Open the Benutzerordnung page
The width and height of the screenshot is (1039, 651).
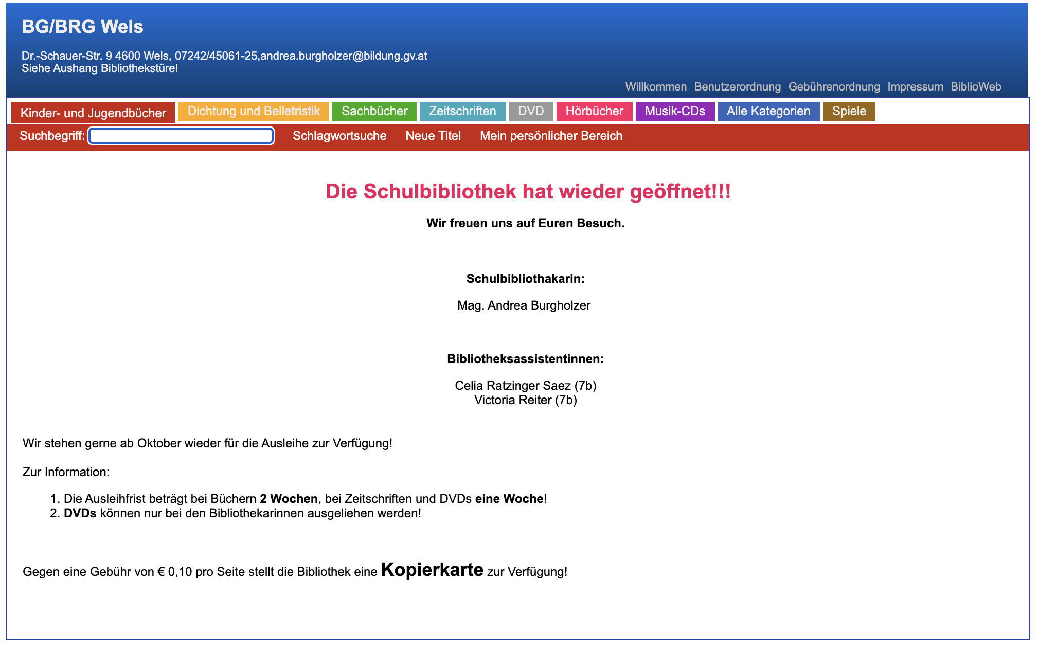(738, 86)
